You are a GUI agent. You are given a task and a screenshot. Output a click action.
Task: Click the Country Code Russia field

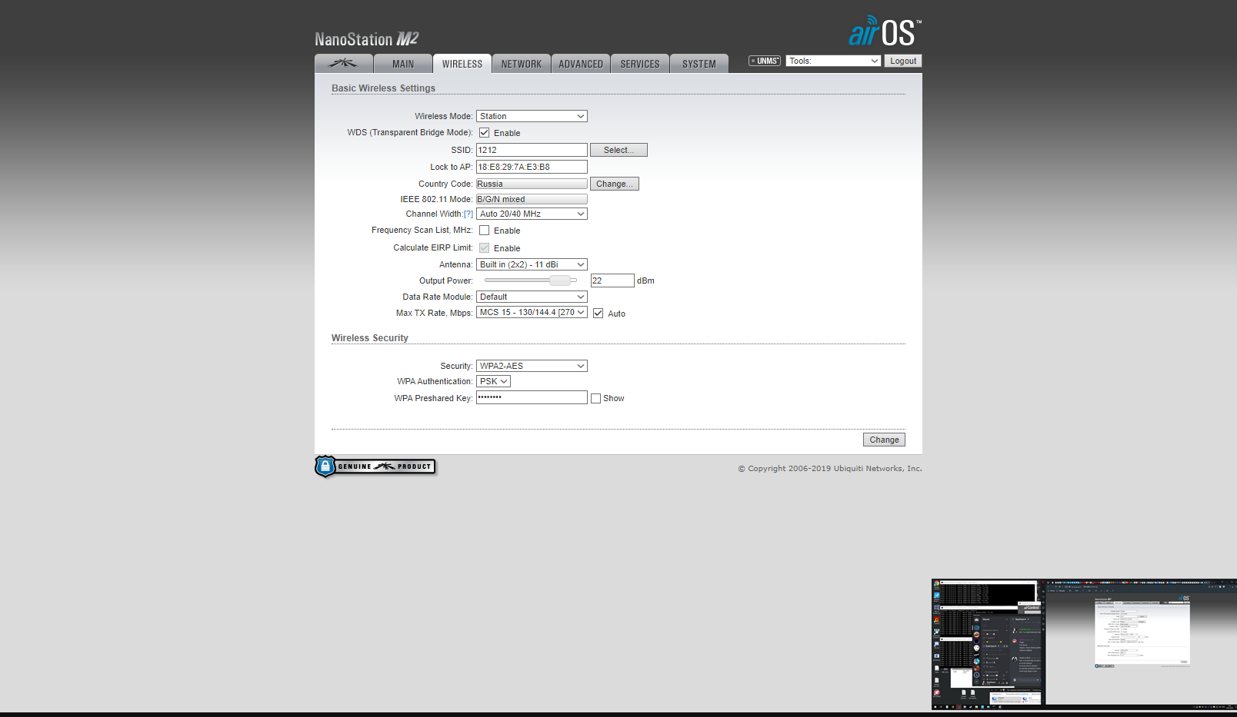(x=532, y=184)
